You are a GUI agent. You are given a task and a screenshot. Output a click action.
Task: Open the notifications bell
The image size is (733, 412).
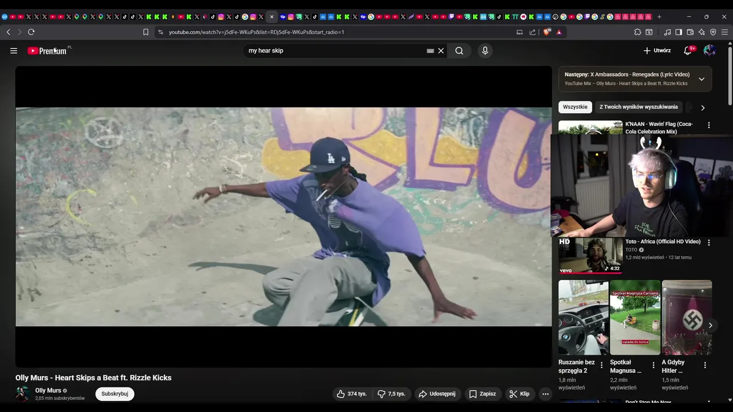click(x=688, y=51)
